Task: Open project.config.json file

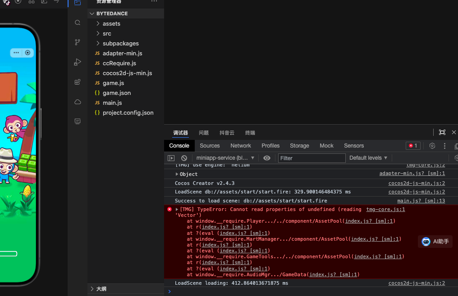Action: tap(126, 113)
